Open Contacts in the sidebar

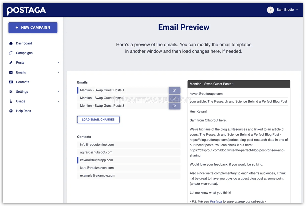pos(22,82)
